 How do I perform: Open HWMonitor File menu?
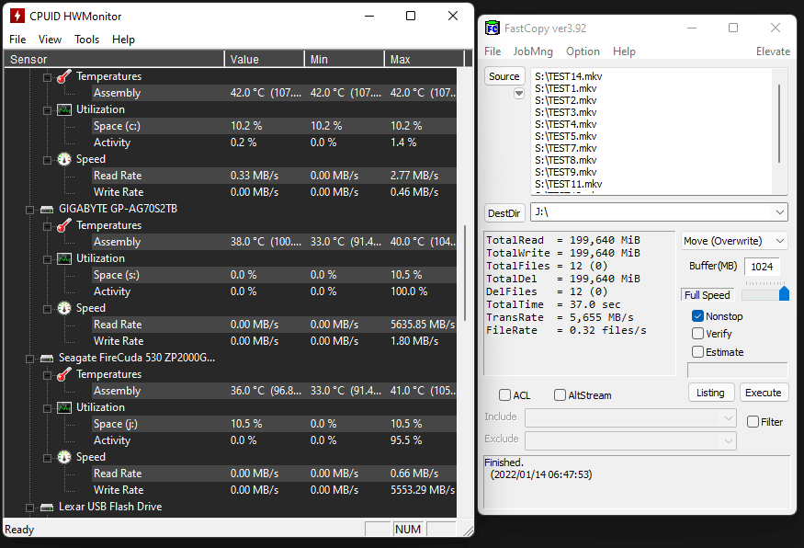(17, 40)
